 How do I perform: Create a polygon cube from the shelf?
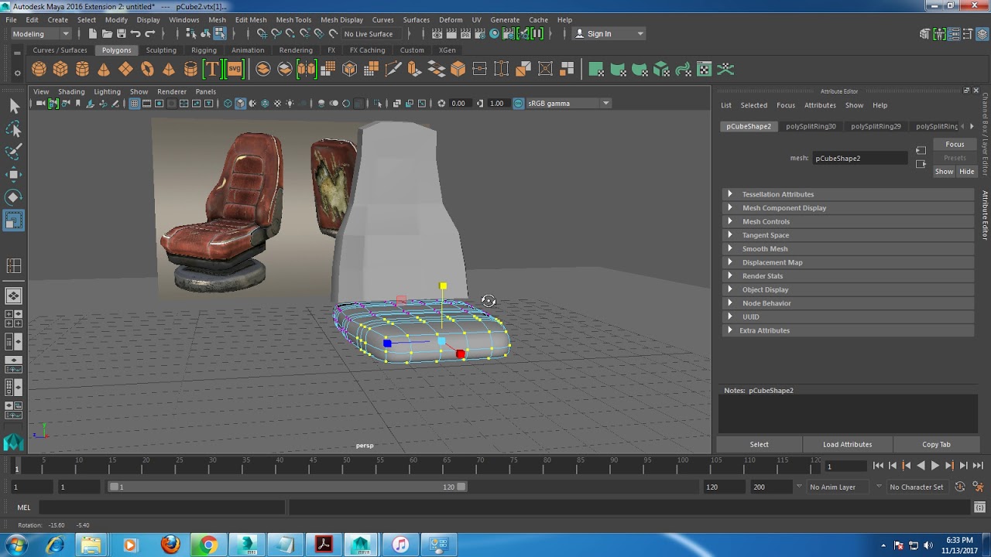coord(60,69)
